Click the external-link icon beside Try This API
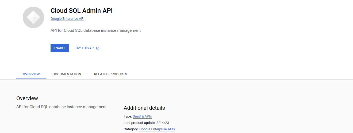 point(98,48)
